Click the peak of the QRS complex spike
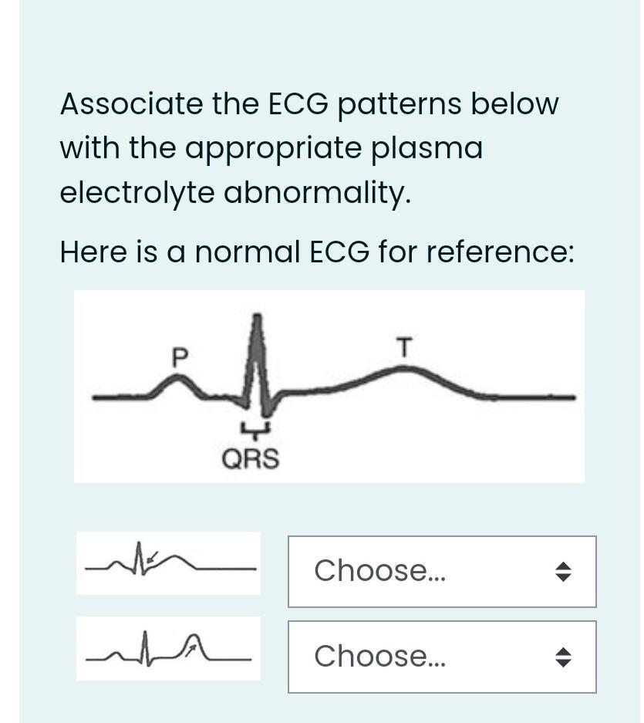This screenshot has width=644, height=723. tap(258, 316)
